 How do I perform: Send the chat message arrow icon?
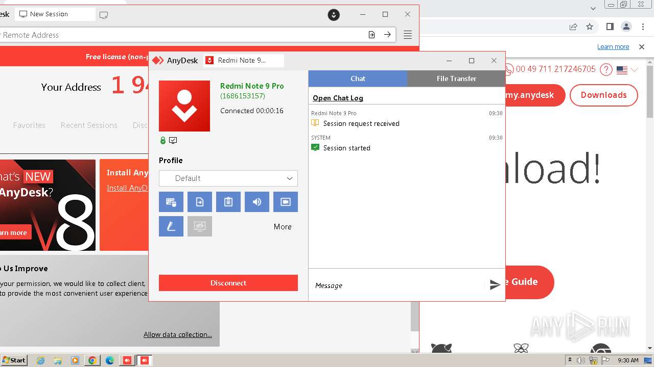[495, 285]
